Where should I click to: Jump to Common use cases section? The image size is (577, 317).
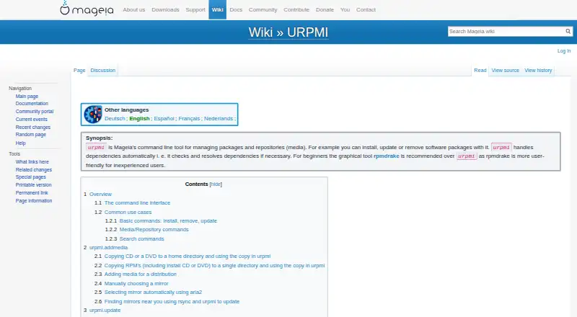[x=128, y=213]
